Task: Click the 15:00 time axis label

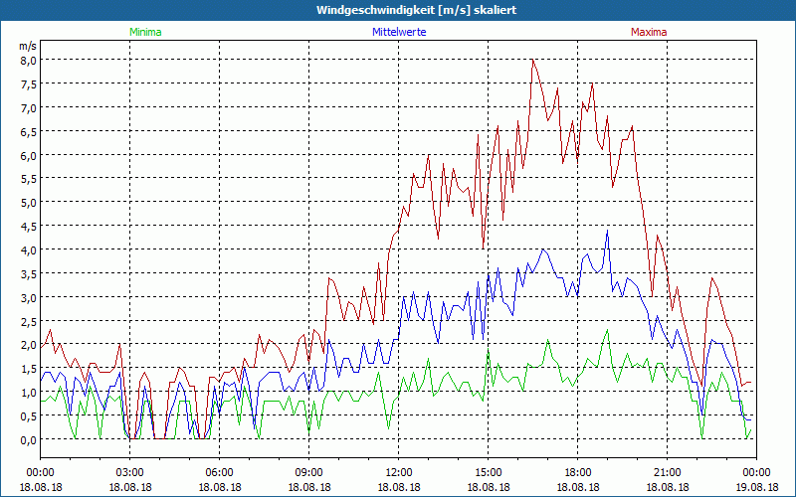Action: [x=489, y=473]
